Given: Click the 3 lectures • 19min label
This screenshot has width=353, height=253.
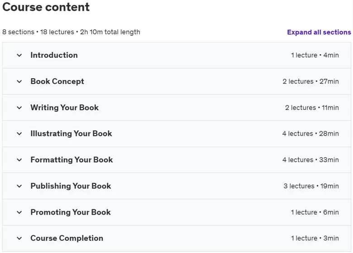Looking at the screenshot, I should pyautogui.click(x=311, y=186).
